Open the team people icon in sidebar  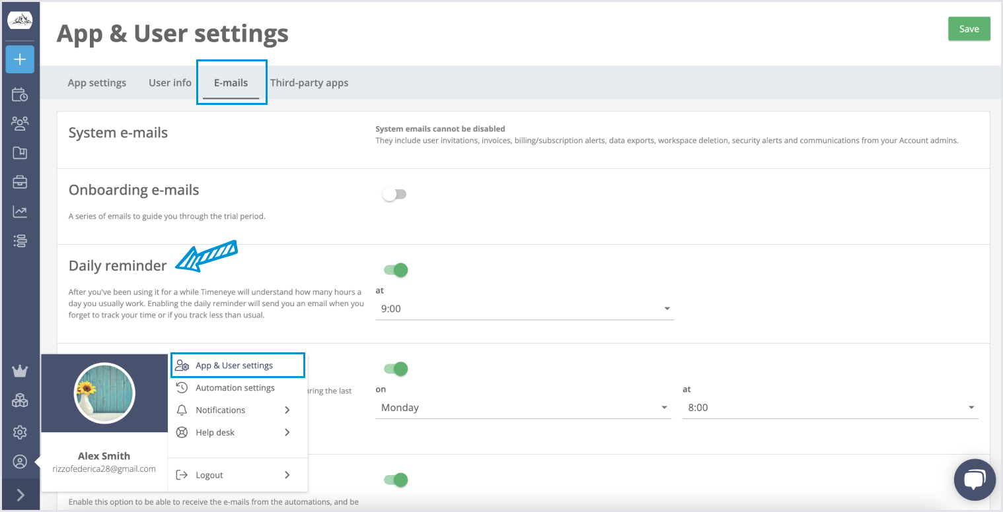coord(20,123)
